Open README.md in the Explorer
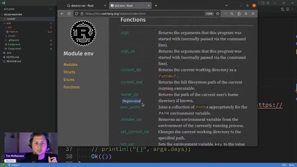 pyautogui.click(x=13, y=61)
